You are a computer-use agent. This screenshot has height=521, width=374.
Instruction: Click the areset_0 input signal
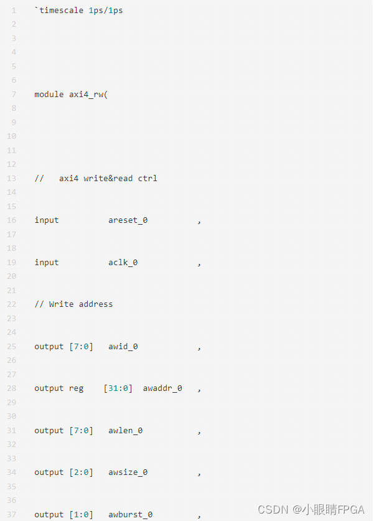click(x=128, y=220)
